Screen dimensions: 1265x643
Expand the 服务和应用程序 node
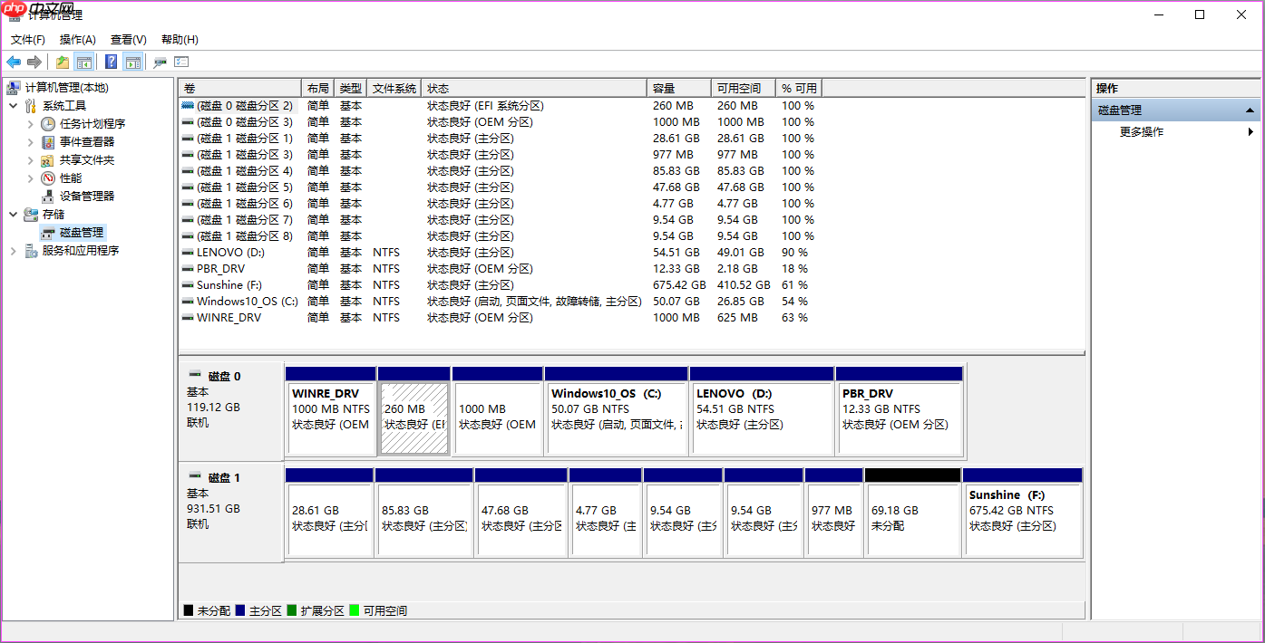click(x=14, y=251)
